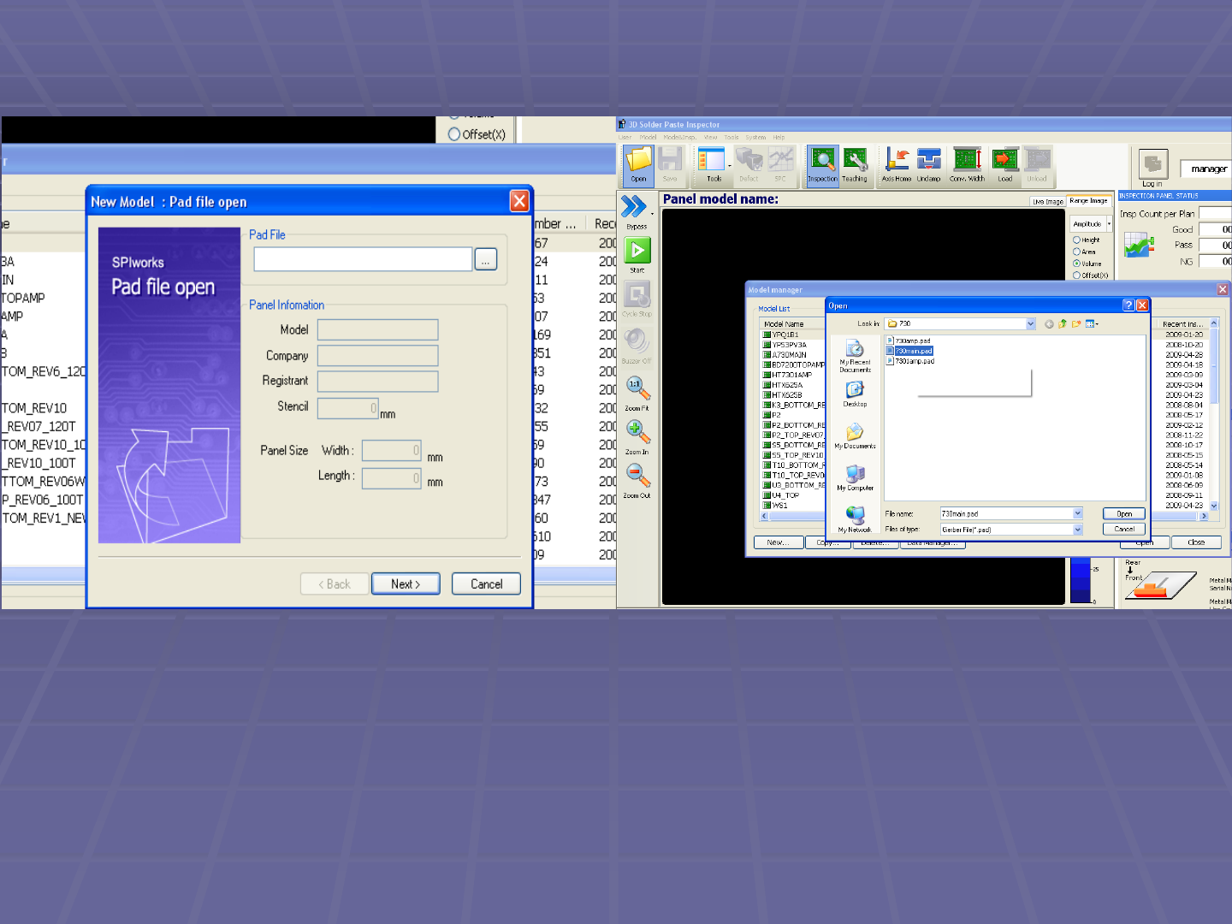
Task: Select the 730amp.pad file in the list
Action: (912, 341)
